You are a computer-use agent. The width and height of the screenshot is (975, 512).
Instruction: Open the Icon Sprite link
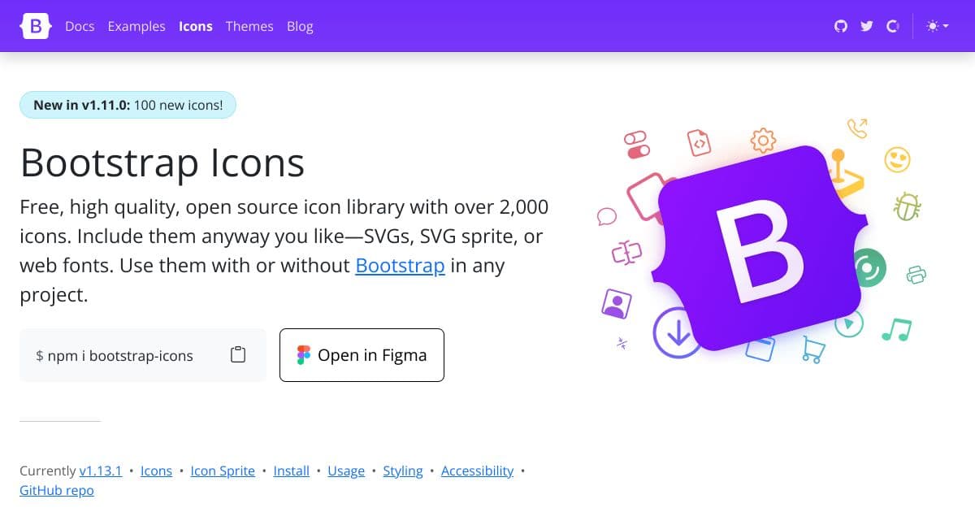223,471
